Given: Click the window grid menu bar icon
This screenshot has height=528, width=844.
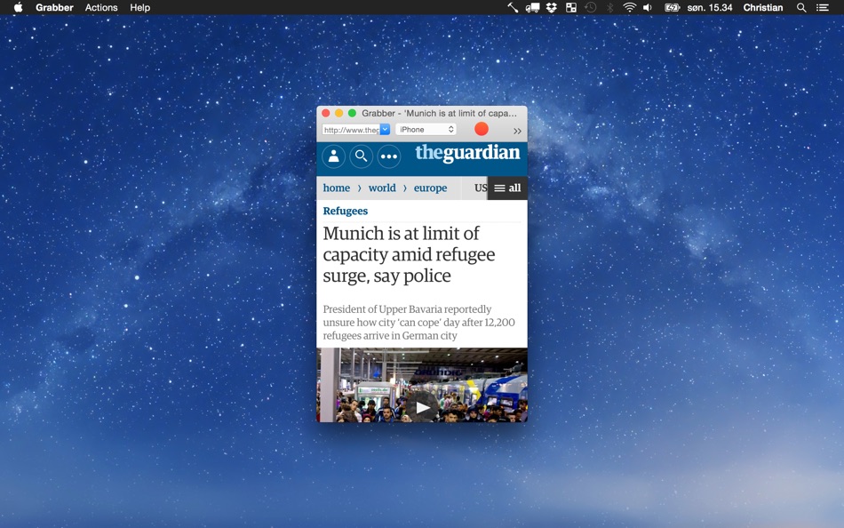Looking at the screenshot, I should tap(571, 7).
